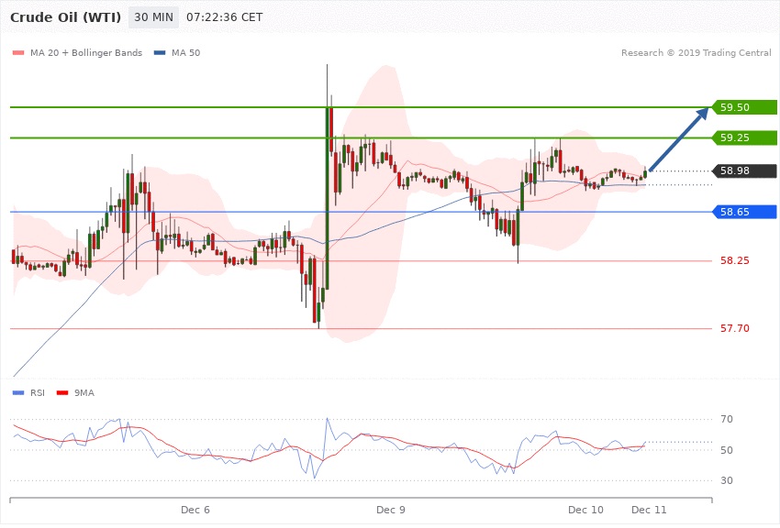Image resolution: width=780 pixels, height=528 pixels.
Task: Click the RSI 70 axis level label
Action: (727, 420)
